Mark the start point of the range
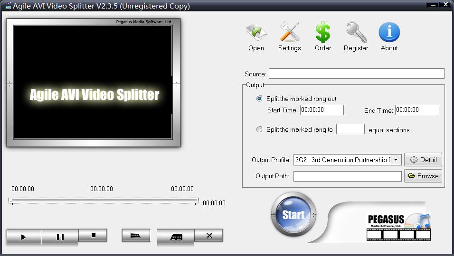Image resolution: width=454 pixels, height=256 pixels. click(x=136, y=236)
